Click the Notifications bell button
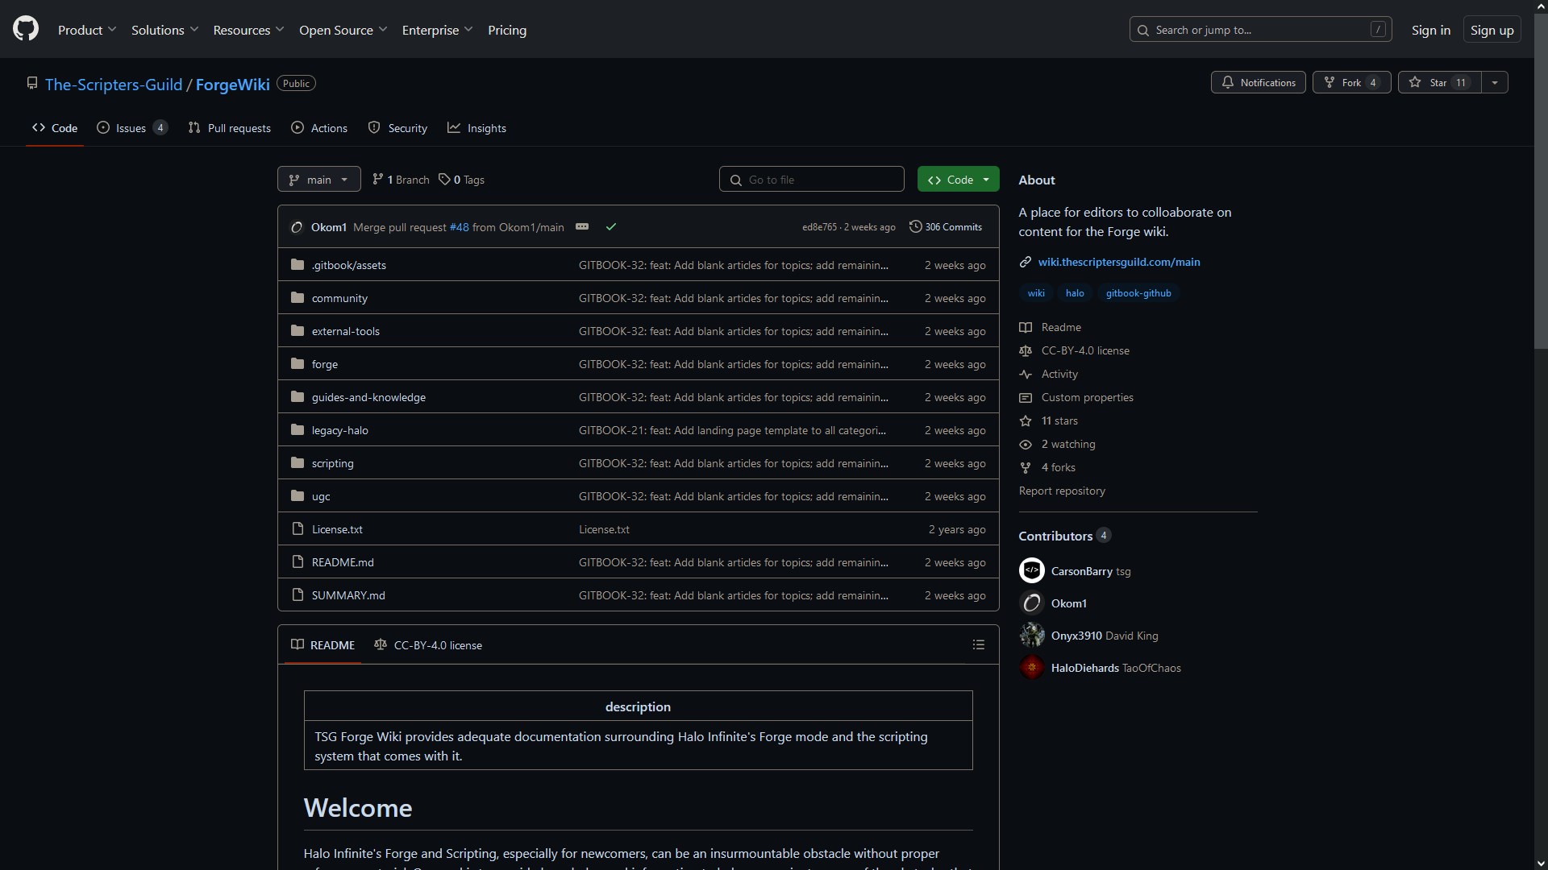The width and height of the screenshot is (1548, 870). [x=1258, y=82]
